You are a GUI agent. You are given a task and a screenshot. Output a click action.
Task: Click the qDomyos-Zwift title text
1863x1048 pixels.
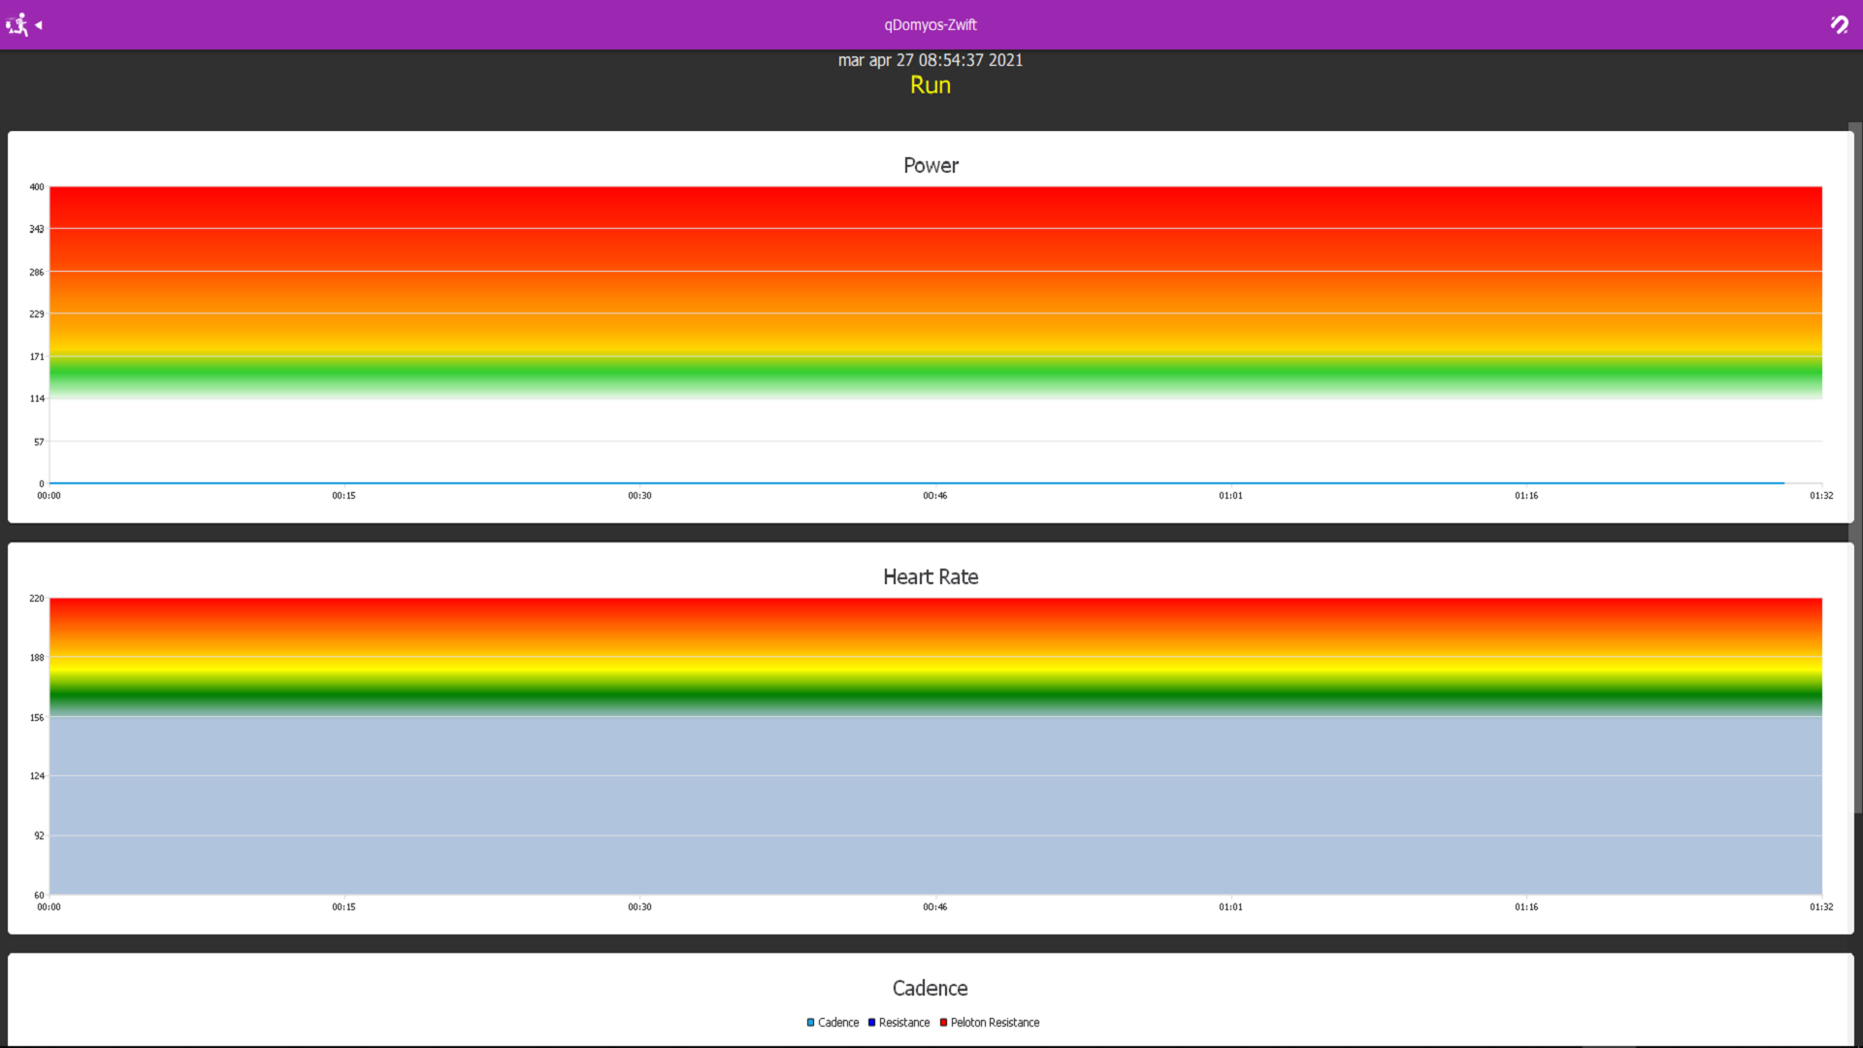[930, 25]
